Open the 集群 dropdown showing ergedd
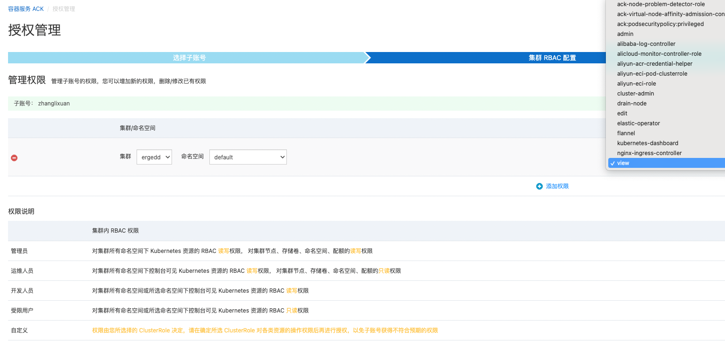This screenshot has height=348, width=725. (154, 157)
